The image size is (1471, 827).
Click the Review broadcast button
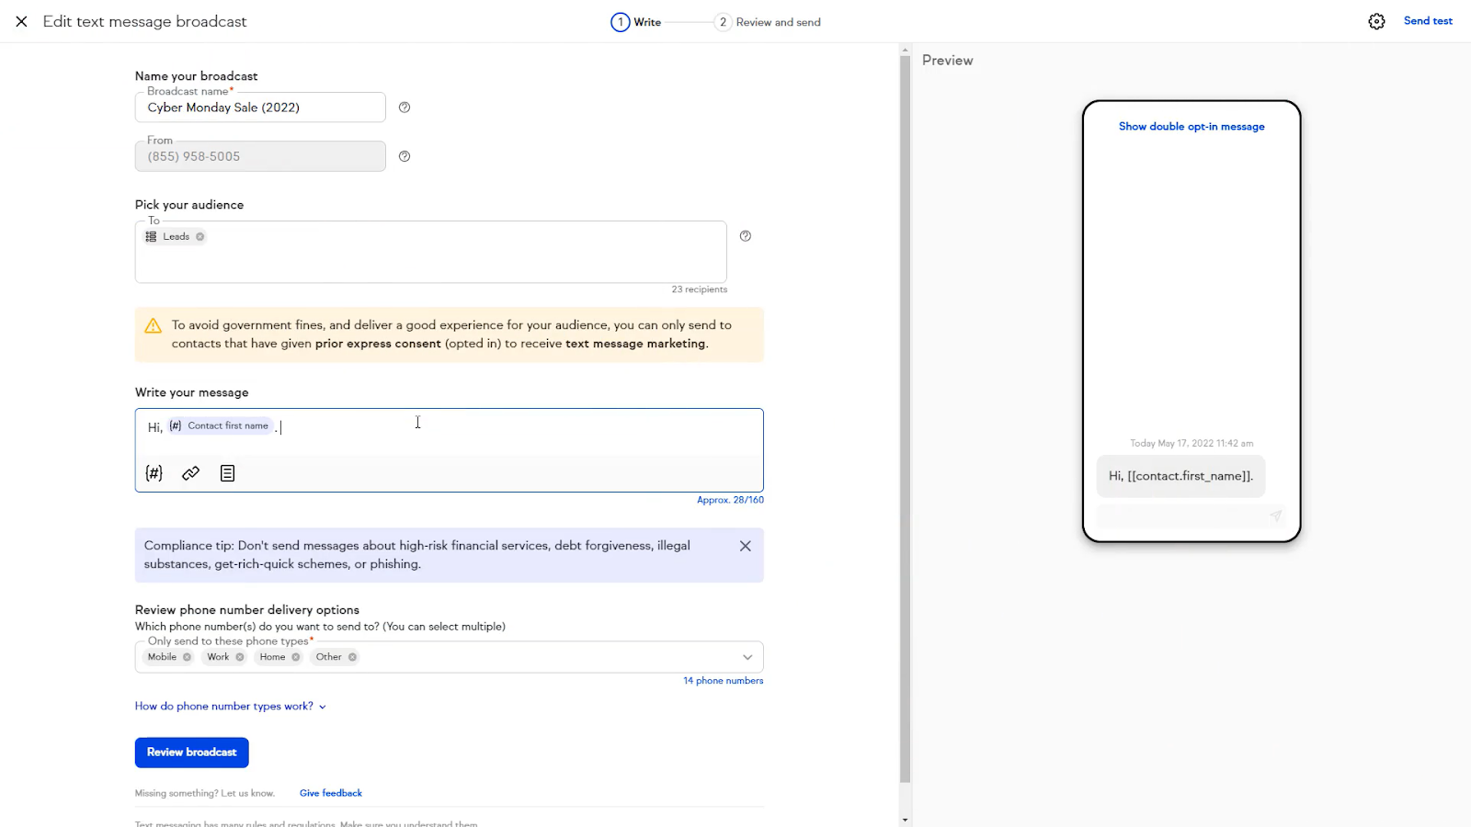[191, 752]
